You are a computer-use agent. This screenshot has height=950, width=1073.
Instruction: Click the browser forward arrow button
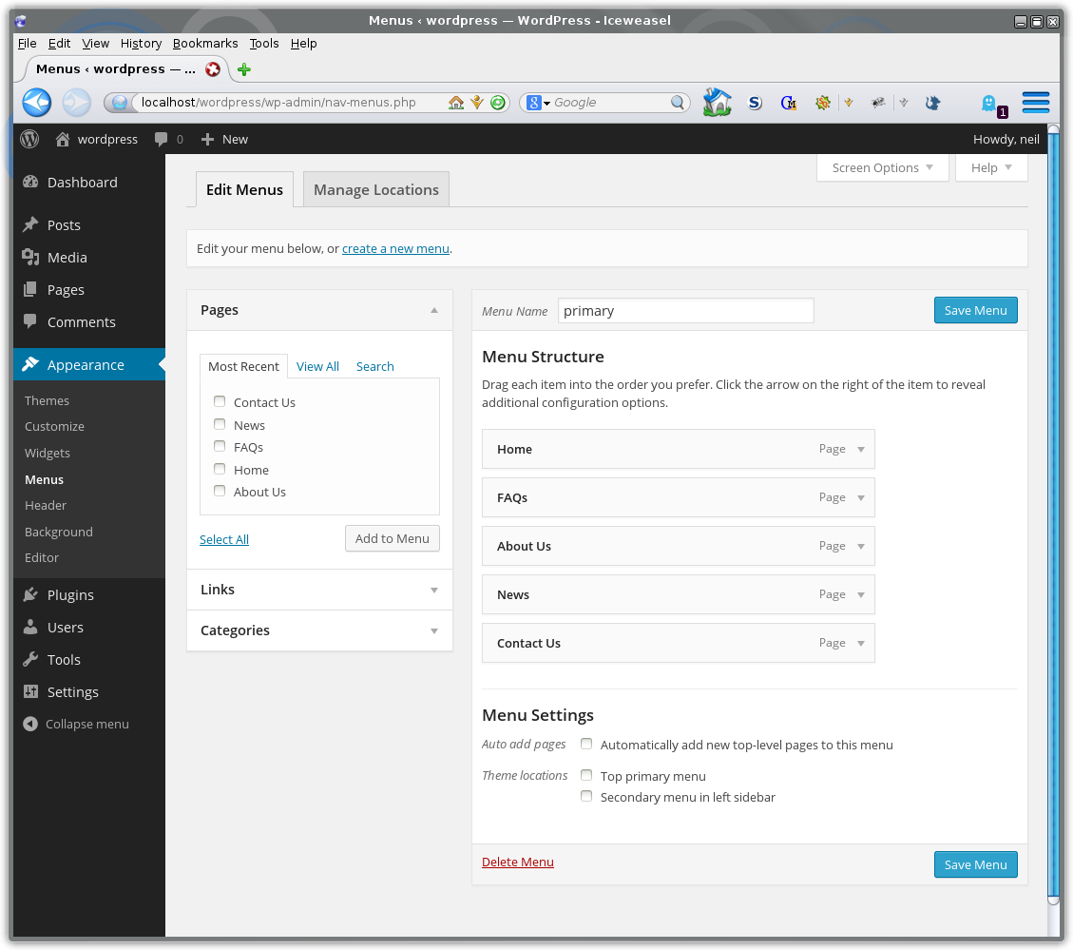[x=76, y=103]
